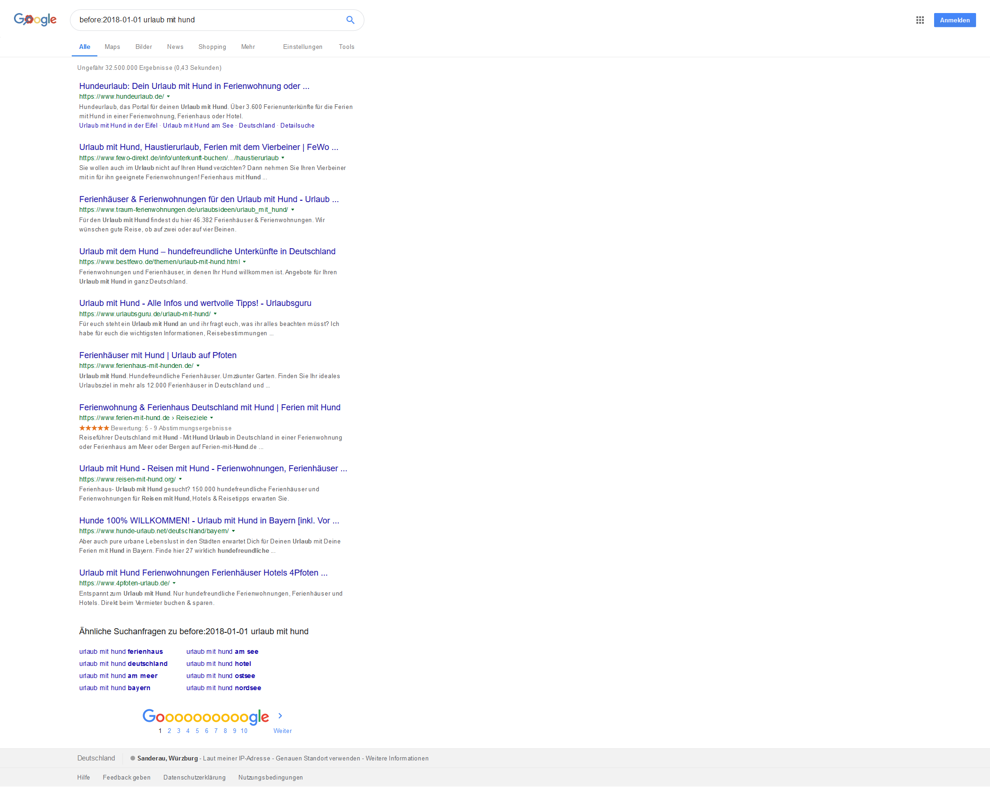Open the Tools menu
Screen dimensions: 990x787
coord(346,47)
